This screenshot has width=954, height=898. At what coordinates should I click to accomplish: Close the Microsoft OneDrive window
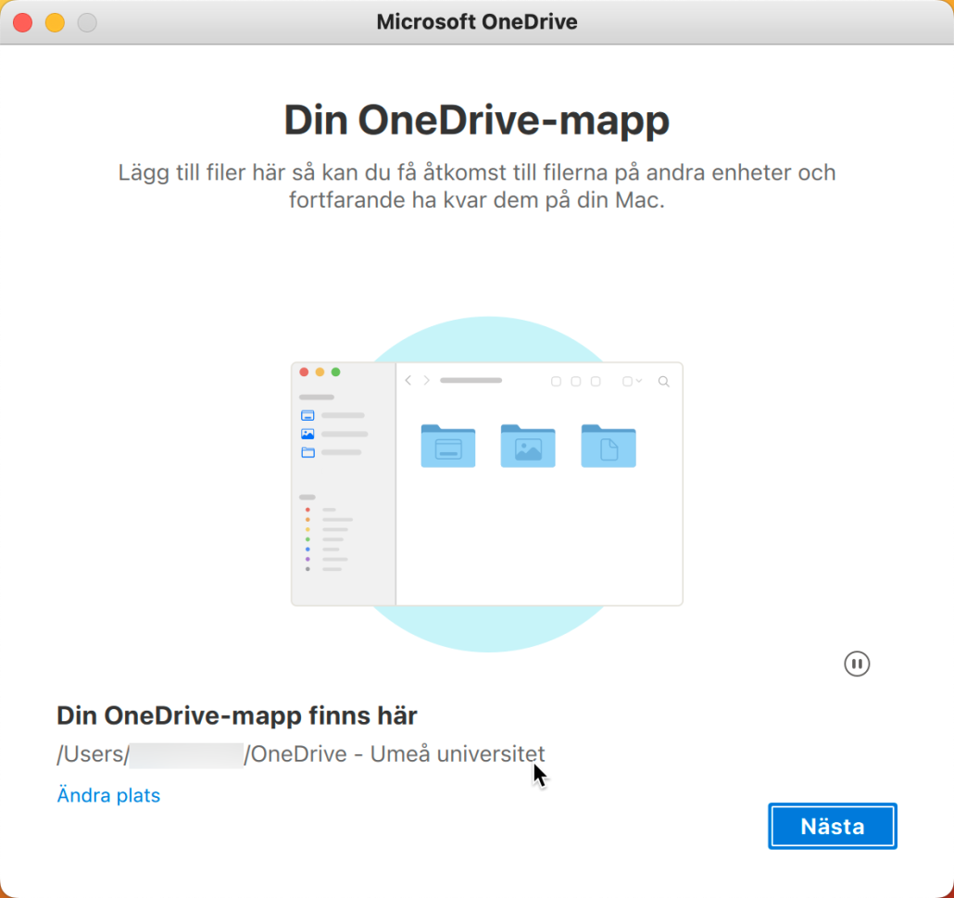[x=22, y=22]
